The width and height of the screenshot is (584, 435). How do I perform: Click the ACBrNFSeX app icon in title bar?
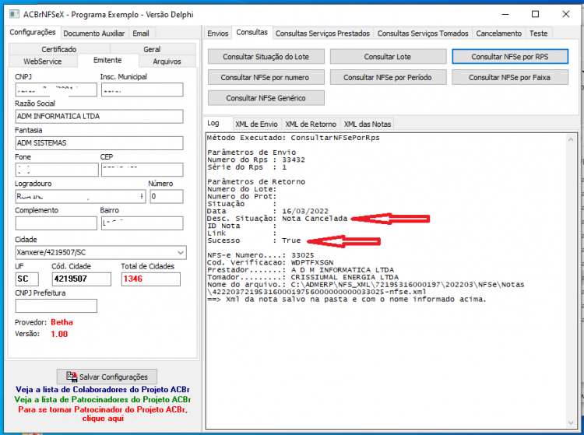click(x=14, y=14)
